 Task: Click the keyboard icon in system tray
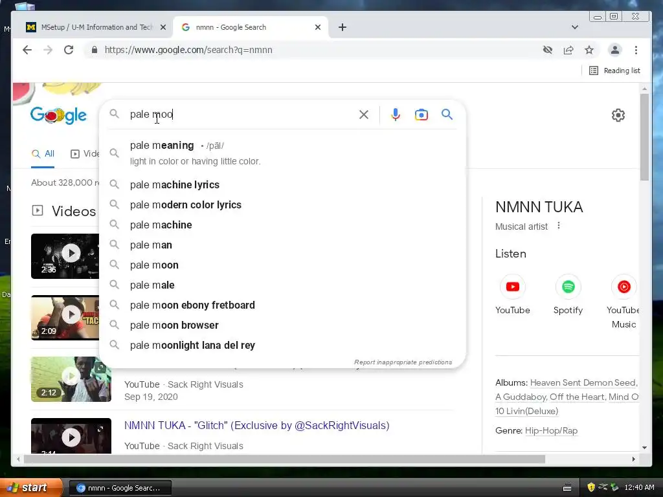[x=567, y=488]
